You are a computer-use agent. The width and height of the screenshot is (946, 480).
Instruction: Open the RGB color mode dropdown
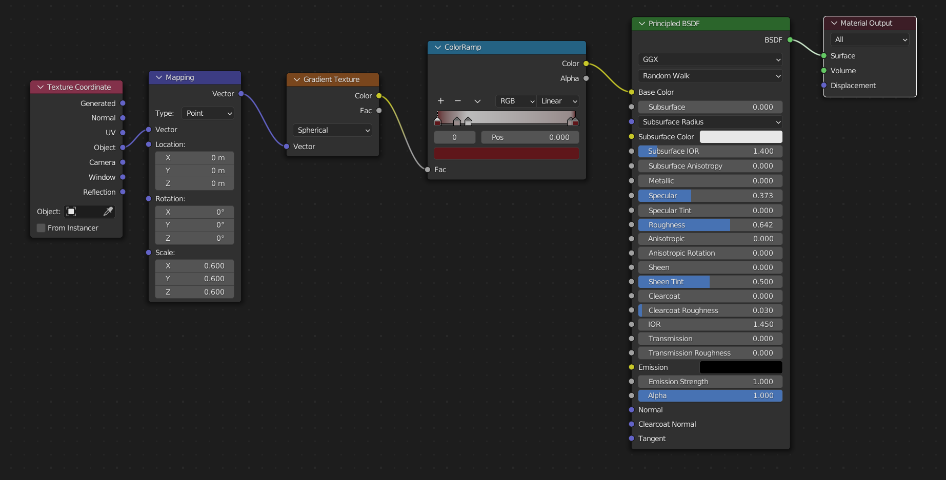point(516,101)
